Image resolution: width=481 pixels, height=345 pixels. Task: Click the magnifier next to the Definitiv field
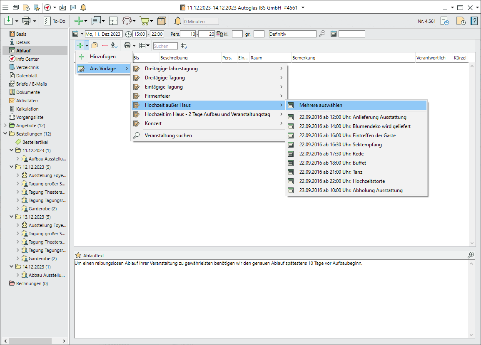[x=322, y=34]
